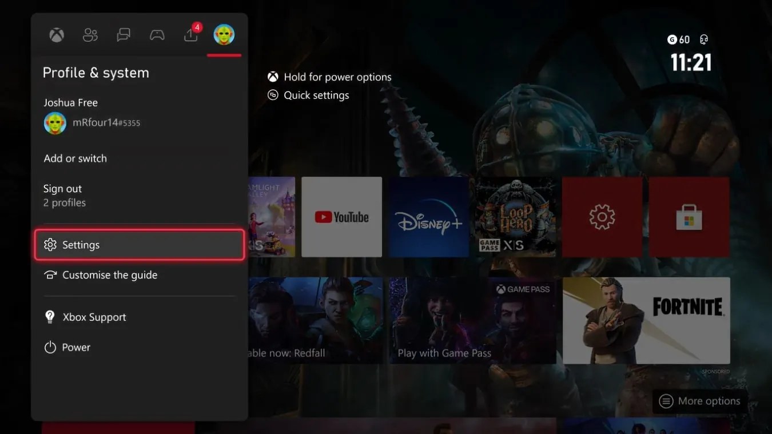This screenshot has width=772, height=434.
Task: Select Customise the guide
Action: [x=109, y=274]
